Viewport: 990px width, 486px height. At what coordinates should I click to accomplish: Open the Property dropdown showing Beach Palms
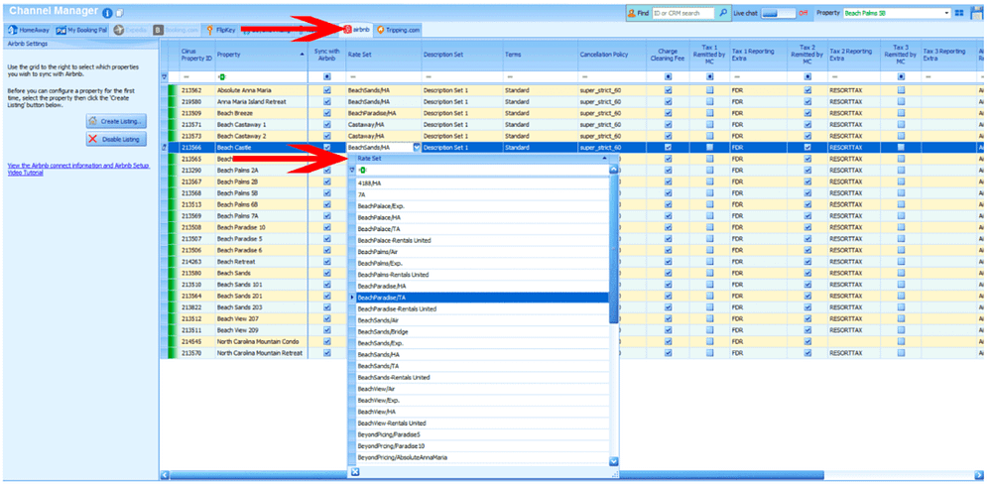point(897,13)
